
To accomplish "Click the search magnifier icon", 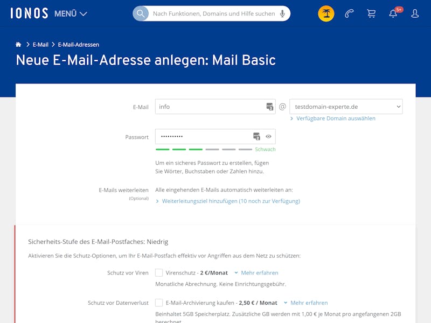I will [141, 13].
